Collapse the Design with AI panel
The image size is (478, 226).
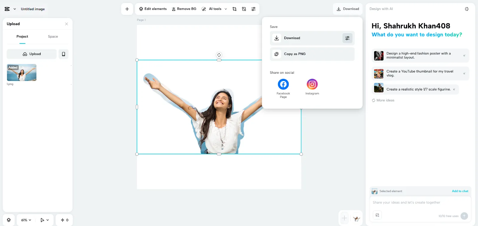coord(467,9)
